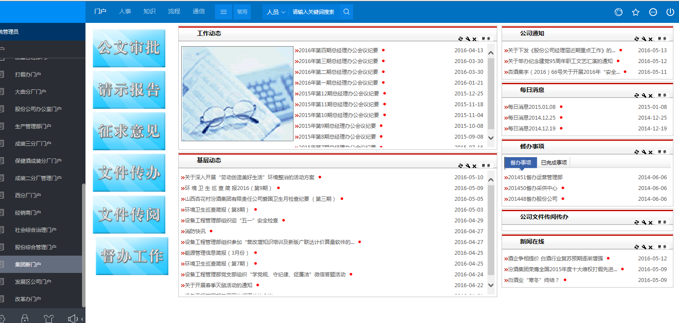Screen dimensions: 679x323
Task: Open the 请示报告 tile
Action: (129, 89)
